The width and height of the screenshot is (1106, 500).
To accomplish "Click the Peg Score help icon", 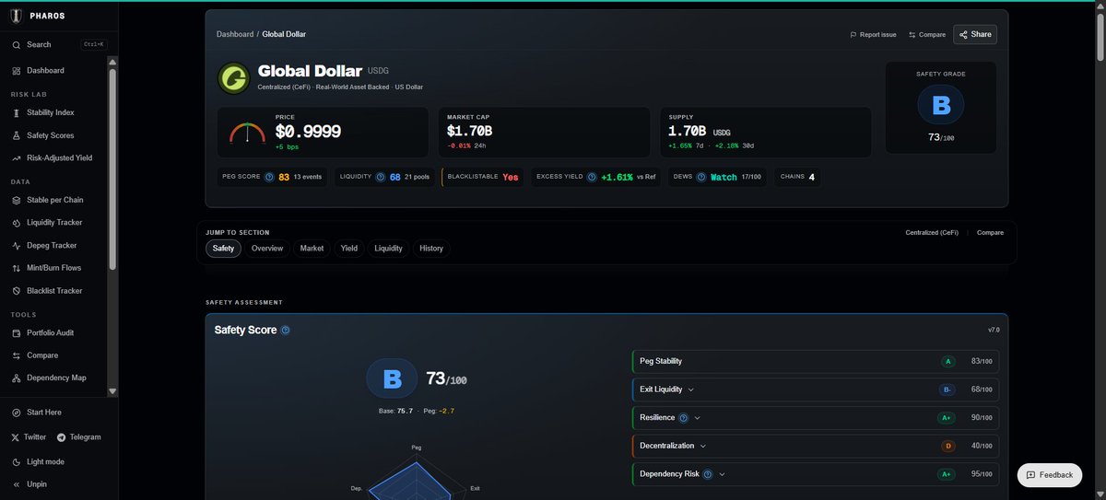I will (x=269, y=177).
